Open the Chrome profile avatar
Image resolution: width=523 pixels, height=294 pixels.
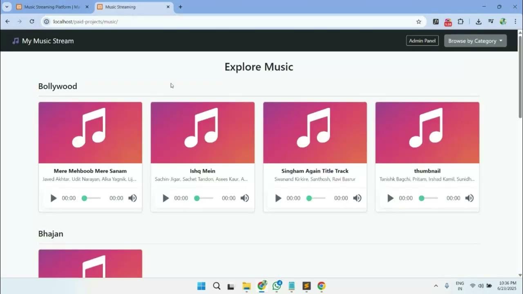(503, 22)
